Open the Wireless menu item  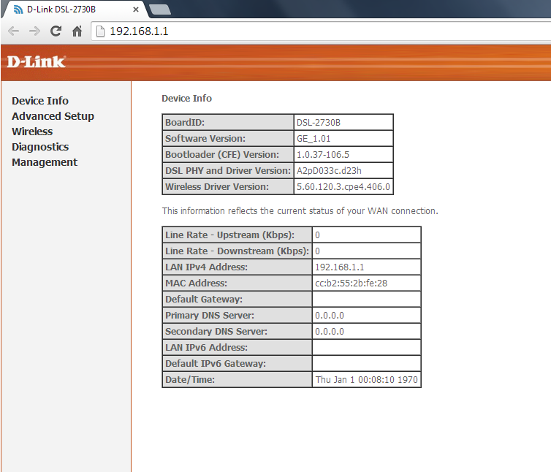(x=32, y=132)
